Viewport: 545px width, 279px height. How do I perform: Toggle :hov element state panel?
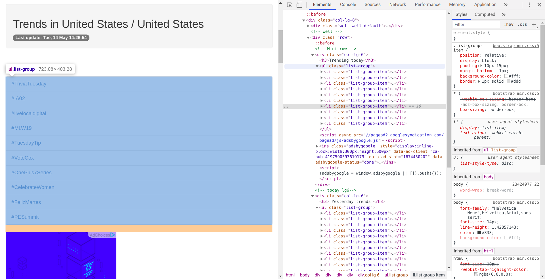509,25
